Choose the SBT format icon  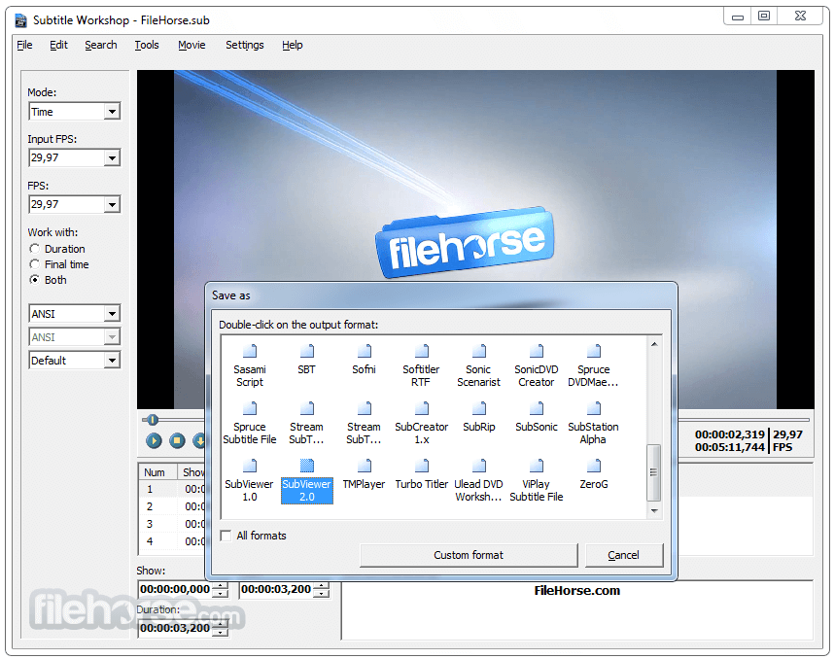[x=307, y=351]
